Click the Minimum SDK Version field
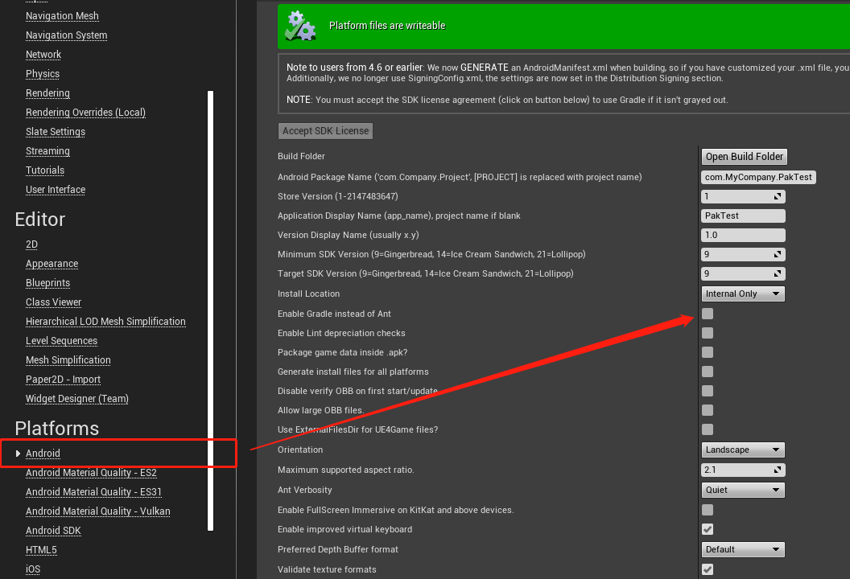 coord(743,255)
